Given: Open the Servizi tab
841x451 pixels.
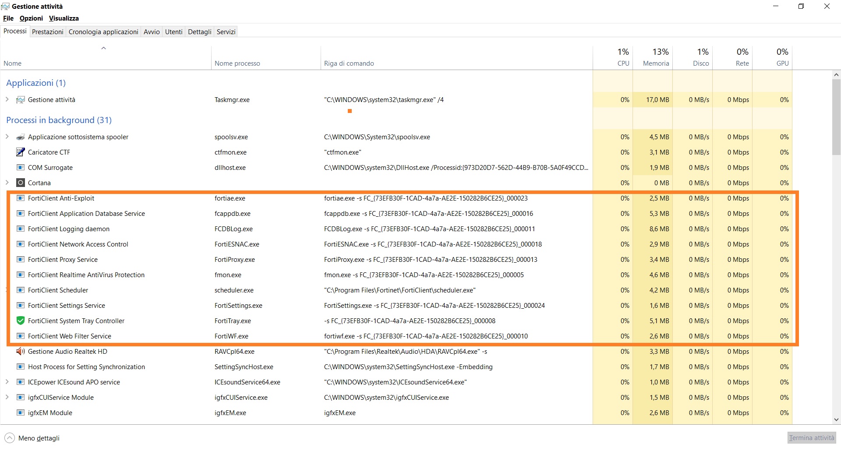Looking at the screenshot, I should pyautogui.click(x=226, y=32).
